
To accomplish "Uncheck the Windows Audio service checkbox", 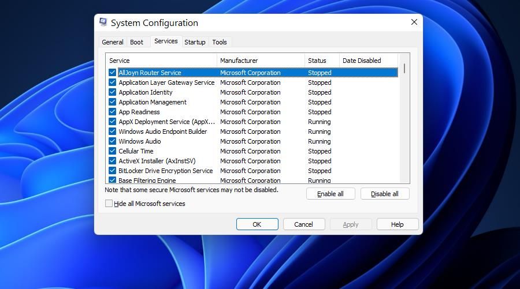I will point(112,141).
